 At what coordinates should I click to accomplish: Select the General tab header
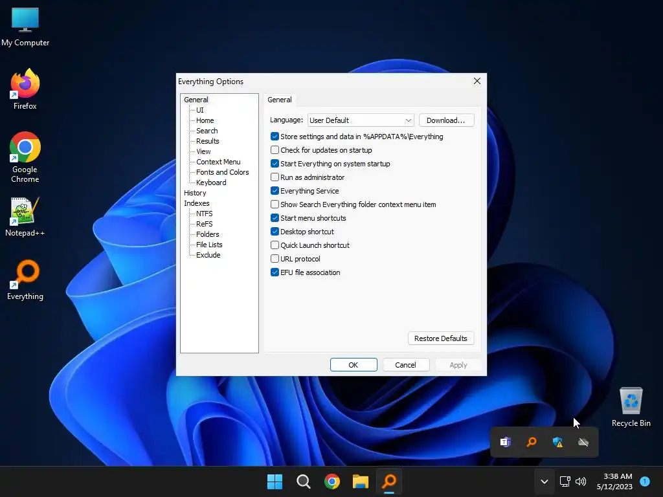pos(280,100)
